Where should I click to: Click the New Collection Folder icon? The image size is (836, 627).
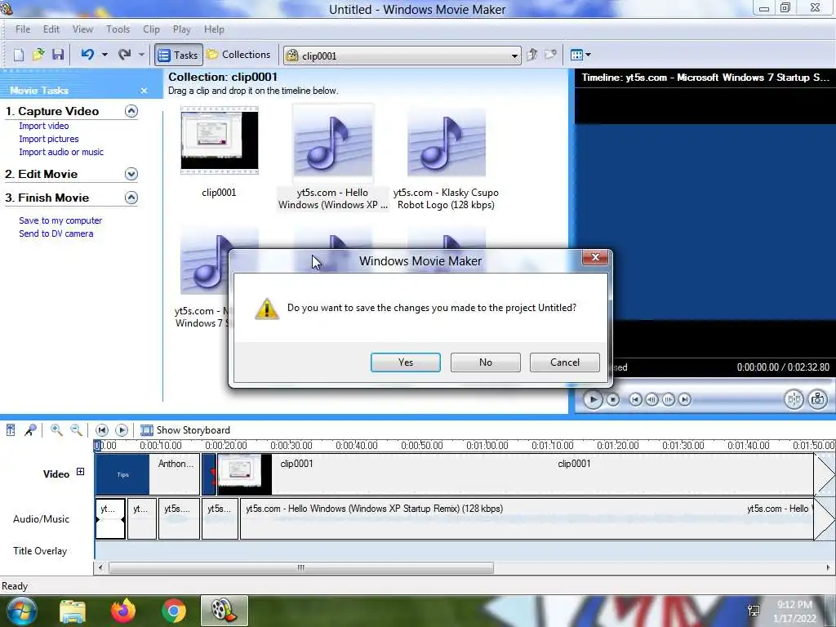(x=551, y=55)
